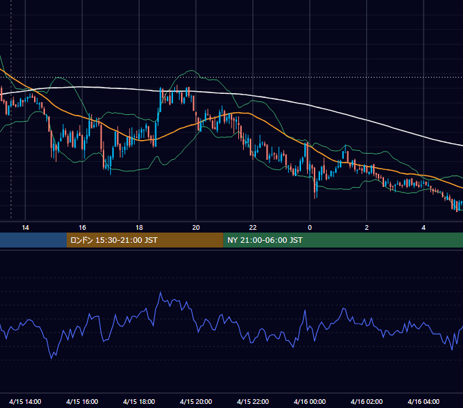Screen dimensions: 463x408
Task: Click the 4/16 02:00 date label
Action: [x=366, y=401]
